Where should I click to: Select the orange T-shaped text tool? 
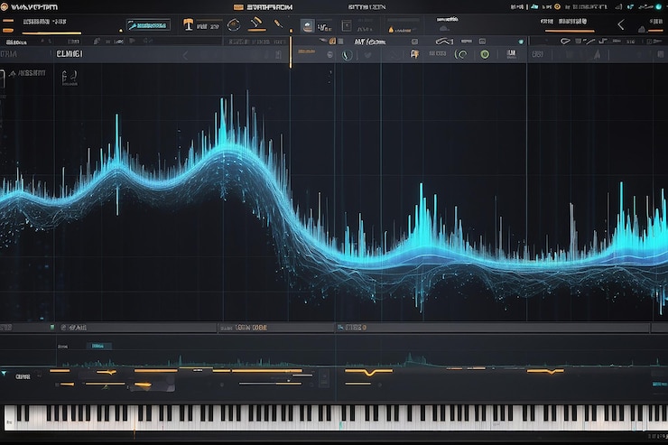click(x=188, y=24)
